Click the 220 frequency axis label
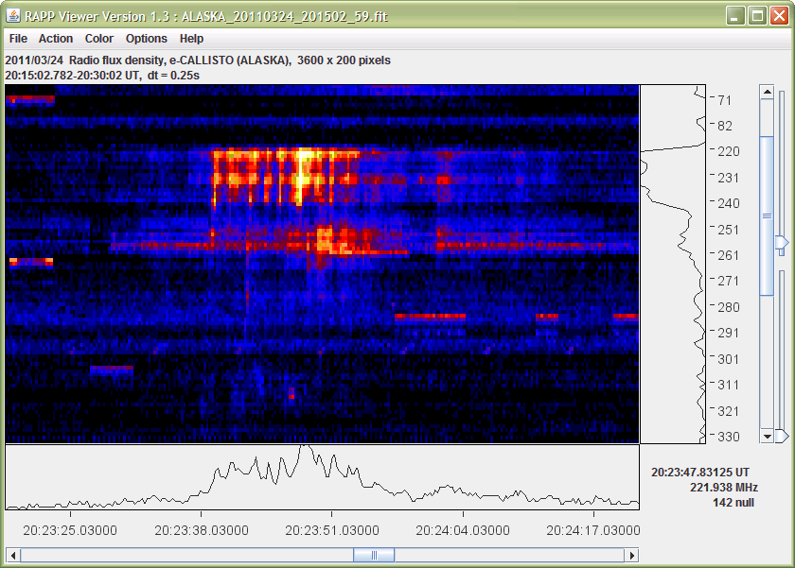 [x=728, y=151]
